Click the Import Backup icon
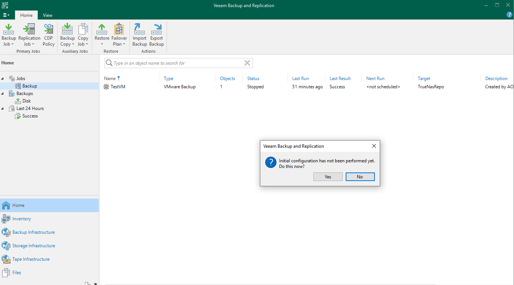 tap(140, 29)
